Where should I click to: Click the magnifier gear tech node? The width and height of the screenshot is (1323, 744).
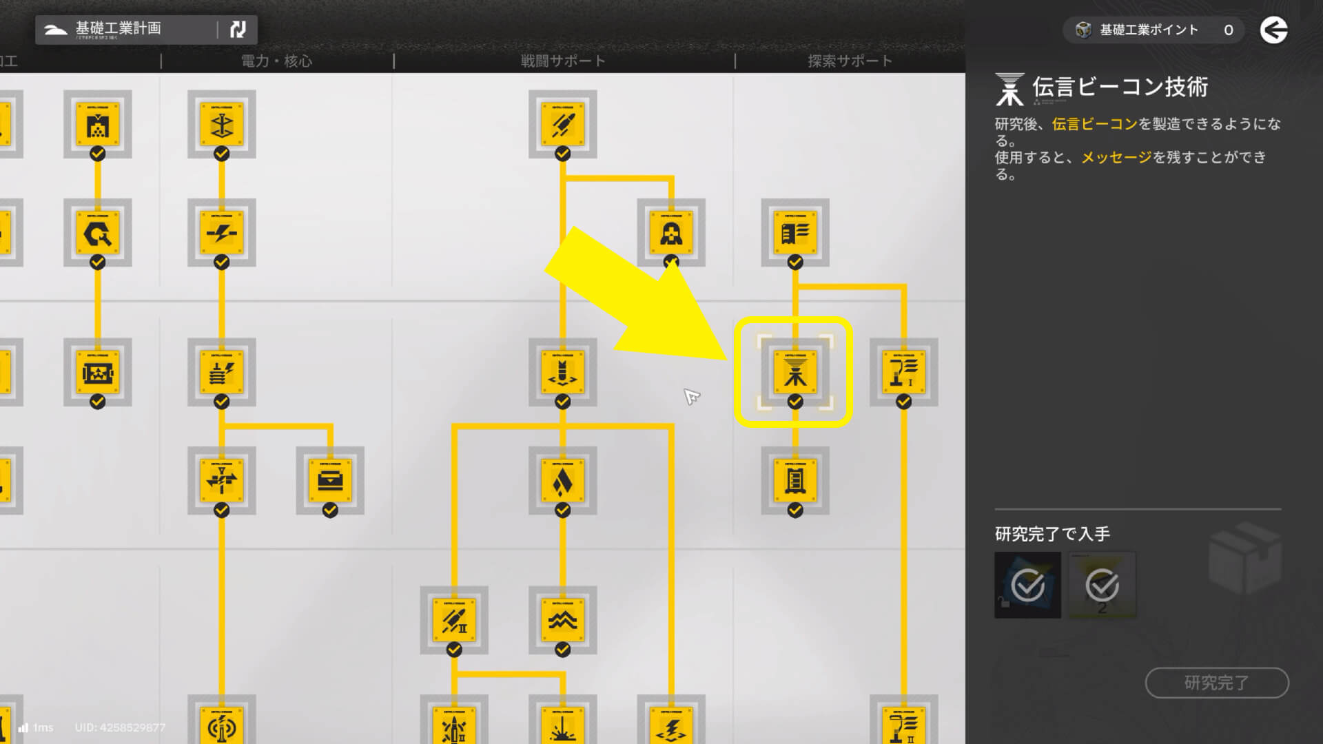98,233
